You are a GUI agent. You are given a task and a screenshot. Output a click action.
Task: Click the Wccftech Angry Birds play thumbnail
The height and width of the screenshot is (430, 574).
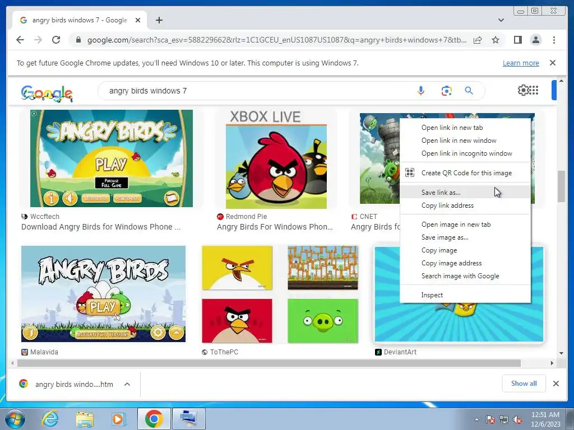pyautogui.click(x=112, y=158)
